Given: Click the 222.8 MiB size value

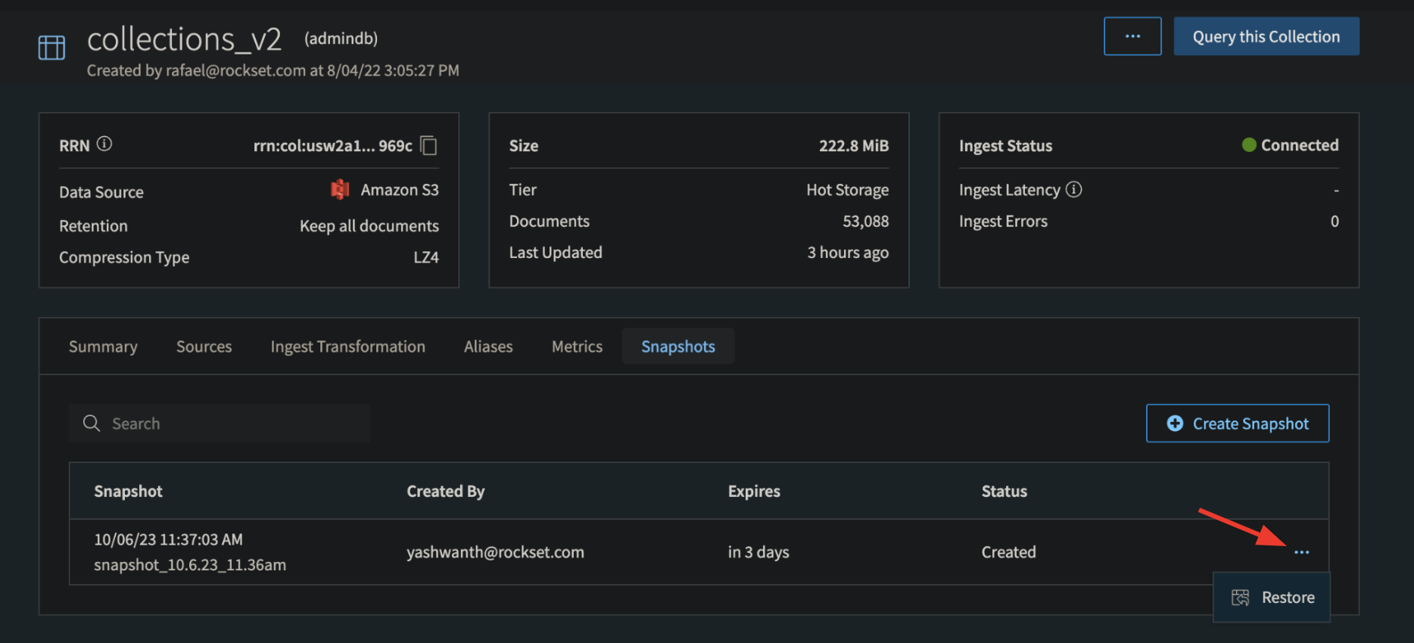Looking at the screenshot, I should 854,146.
